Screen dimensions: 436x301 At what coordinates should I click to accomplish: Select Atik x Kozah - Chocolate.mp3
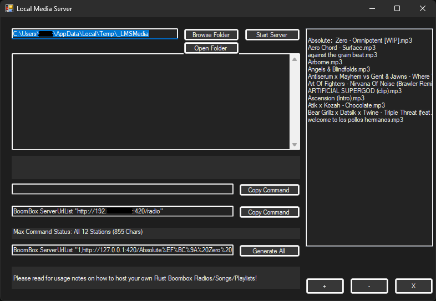346,106
